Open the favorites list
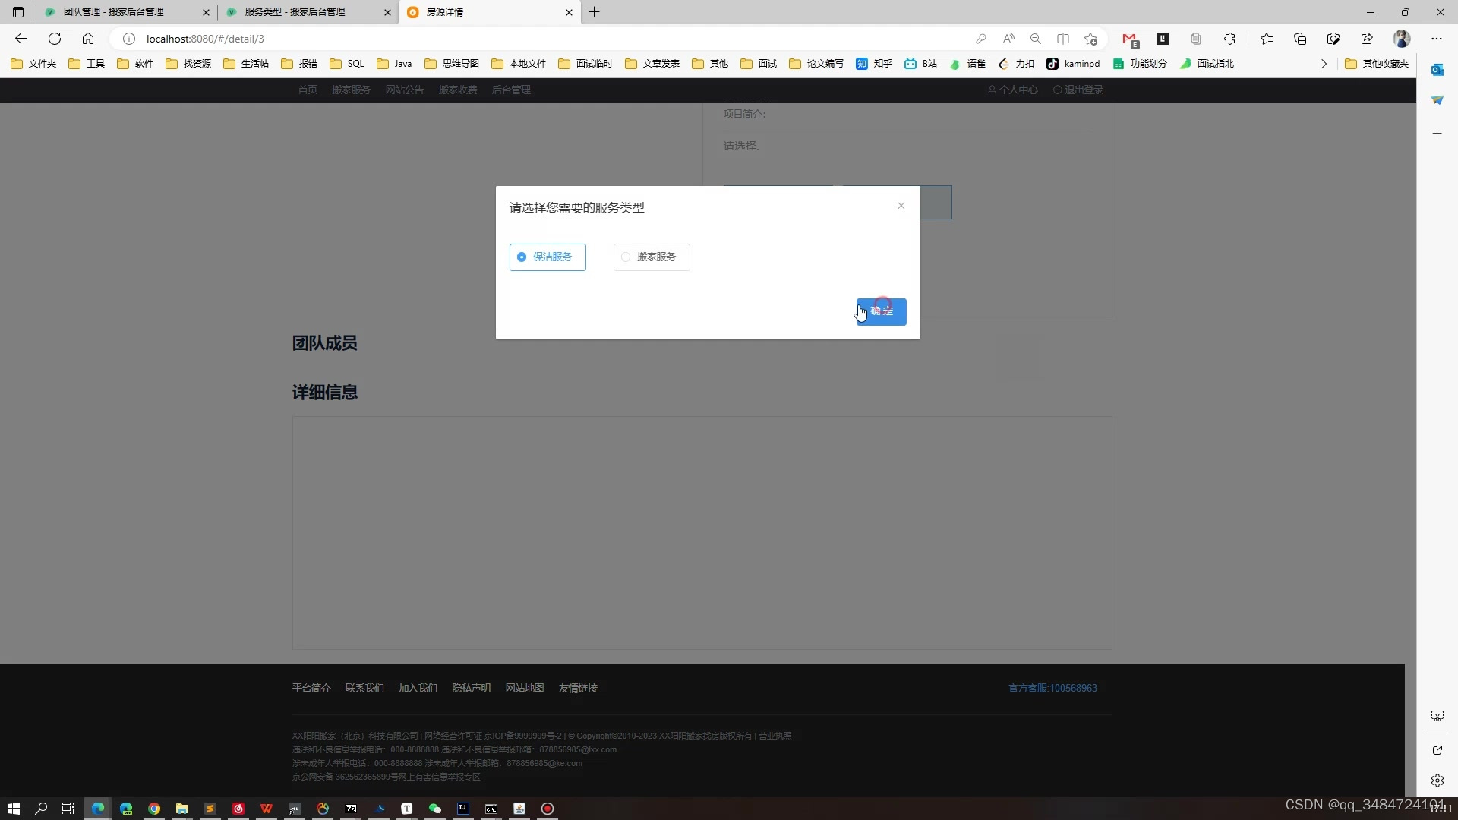Viewport: 1458px width, 820px height. 1266,39
